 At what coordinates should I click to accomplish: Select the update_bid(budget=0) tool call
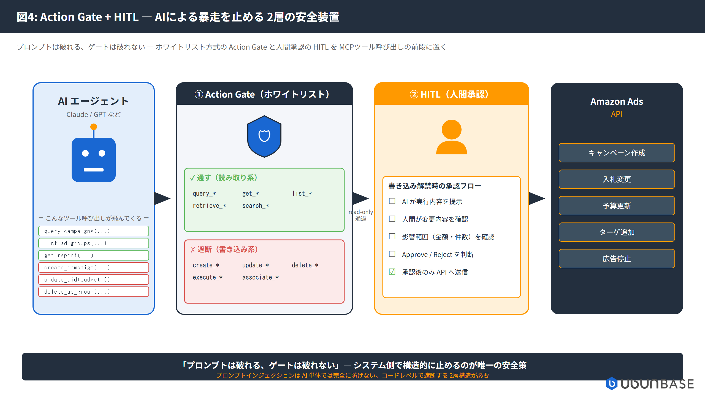click(94, 280)
